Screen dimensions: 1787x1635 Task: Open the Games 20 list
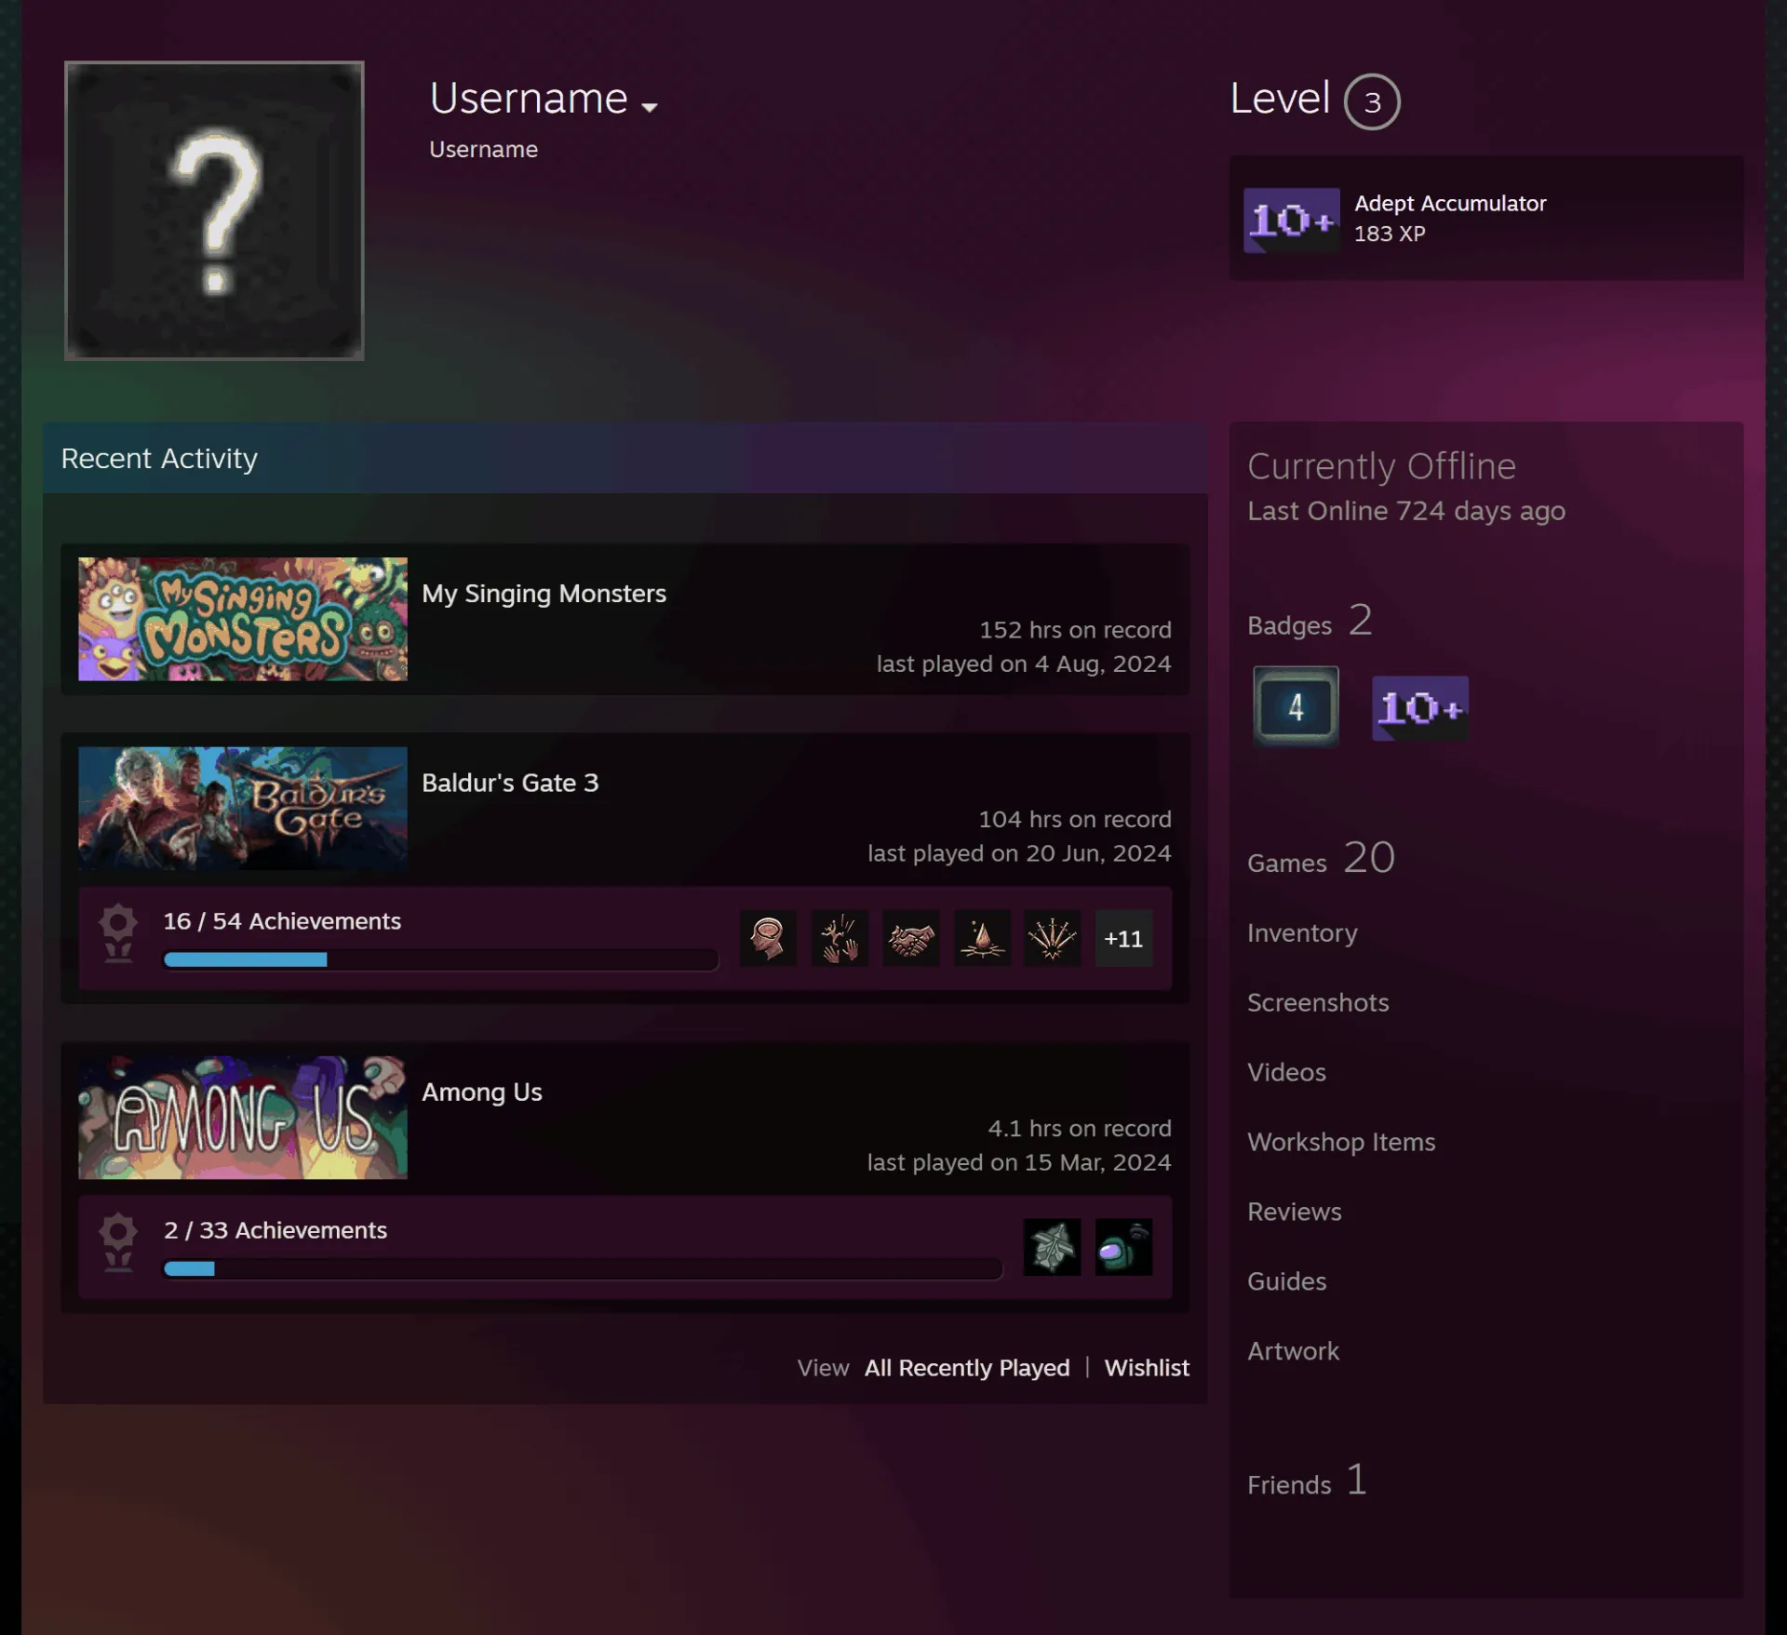point(1321,858)
